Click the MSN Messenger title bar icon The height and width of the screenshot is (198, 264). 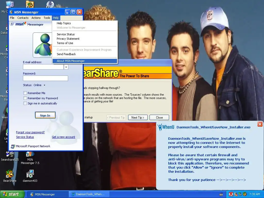11,12
